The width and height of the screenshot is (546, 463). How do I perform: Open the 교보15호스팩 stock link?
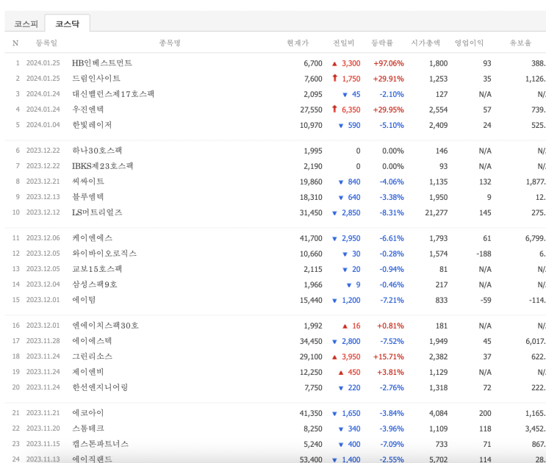pos(97,269)
